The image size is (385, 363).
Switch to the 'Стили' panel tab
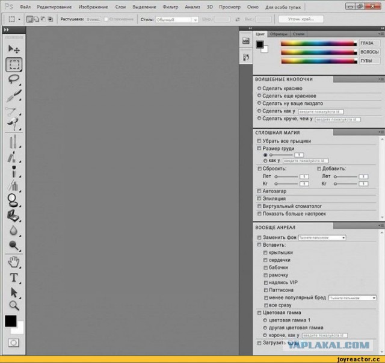(x=298, y=34)
